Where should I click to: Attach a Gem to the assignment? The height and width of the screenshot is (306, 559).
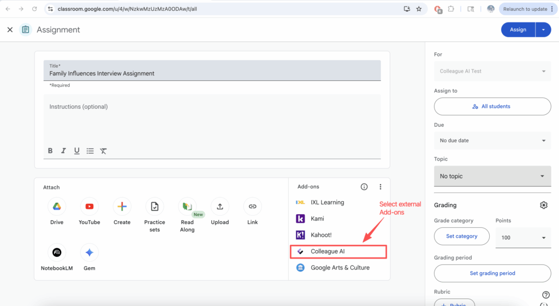tap(89, 252)
